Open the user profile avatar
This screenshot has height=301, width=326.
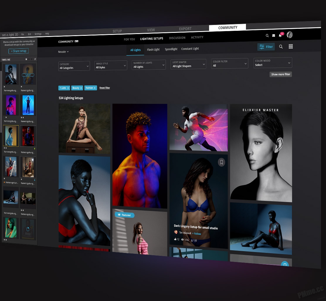(290, 35)
